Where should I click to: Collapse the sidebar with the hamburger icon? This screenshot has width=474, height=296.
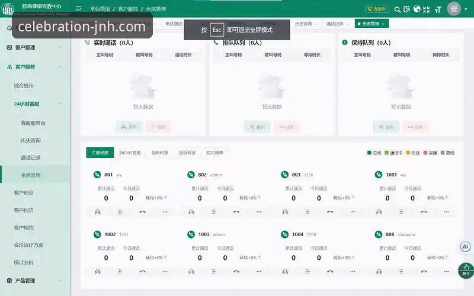click(x=79, y=9)
